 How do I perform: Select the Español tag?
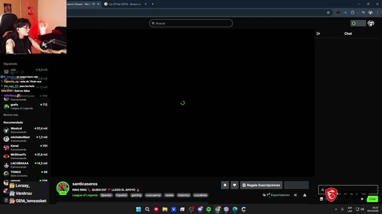pyautogui.click(x=121, y=195)
